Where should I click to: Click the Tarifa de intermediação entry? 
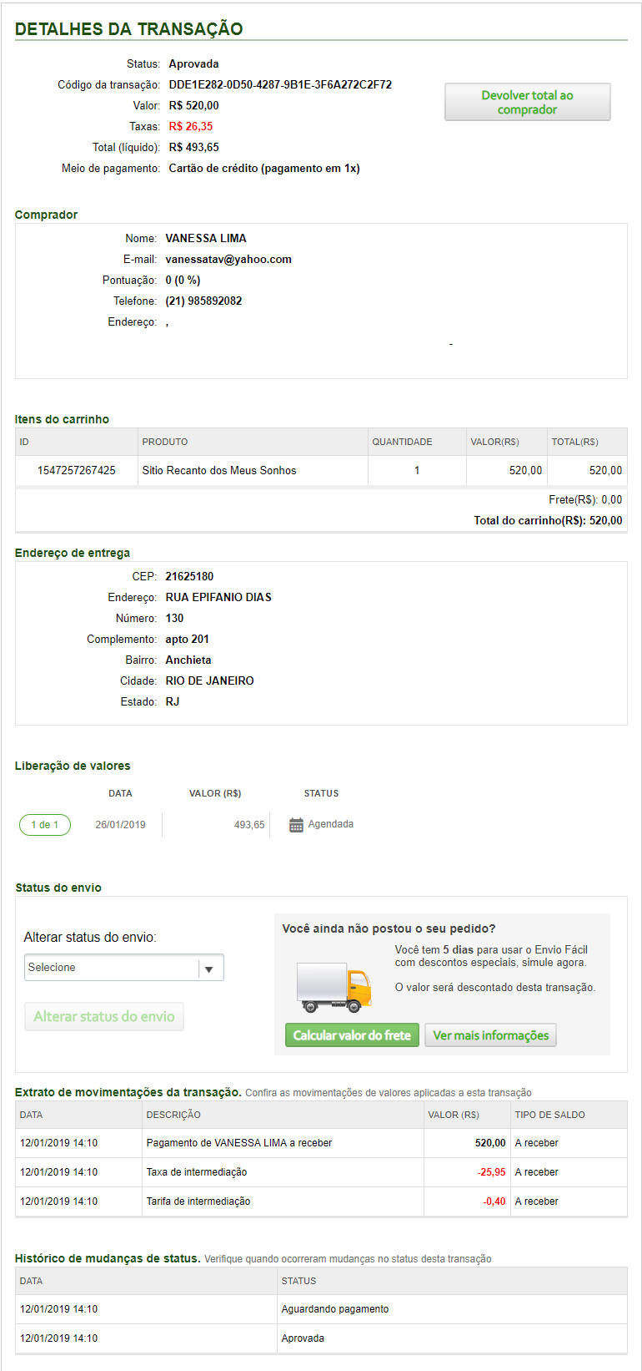coord(198,1202)
